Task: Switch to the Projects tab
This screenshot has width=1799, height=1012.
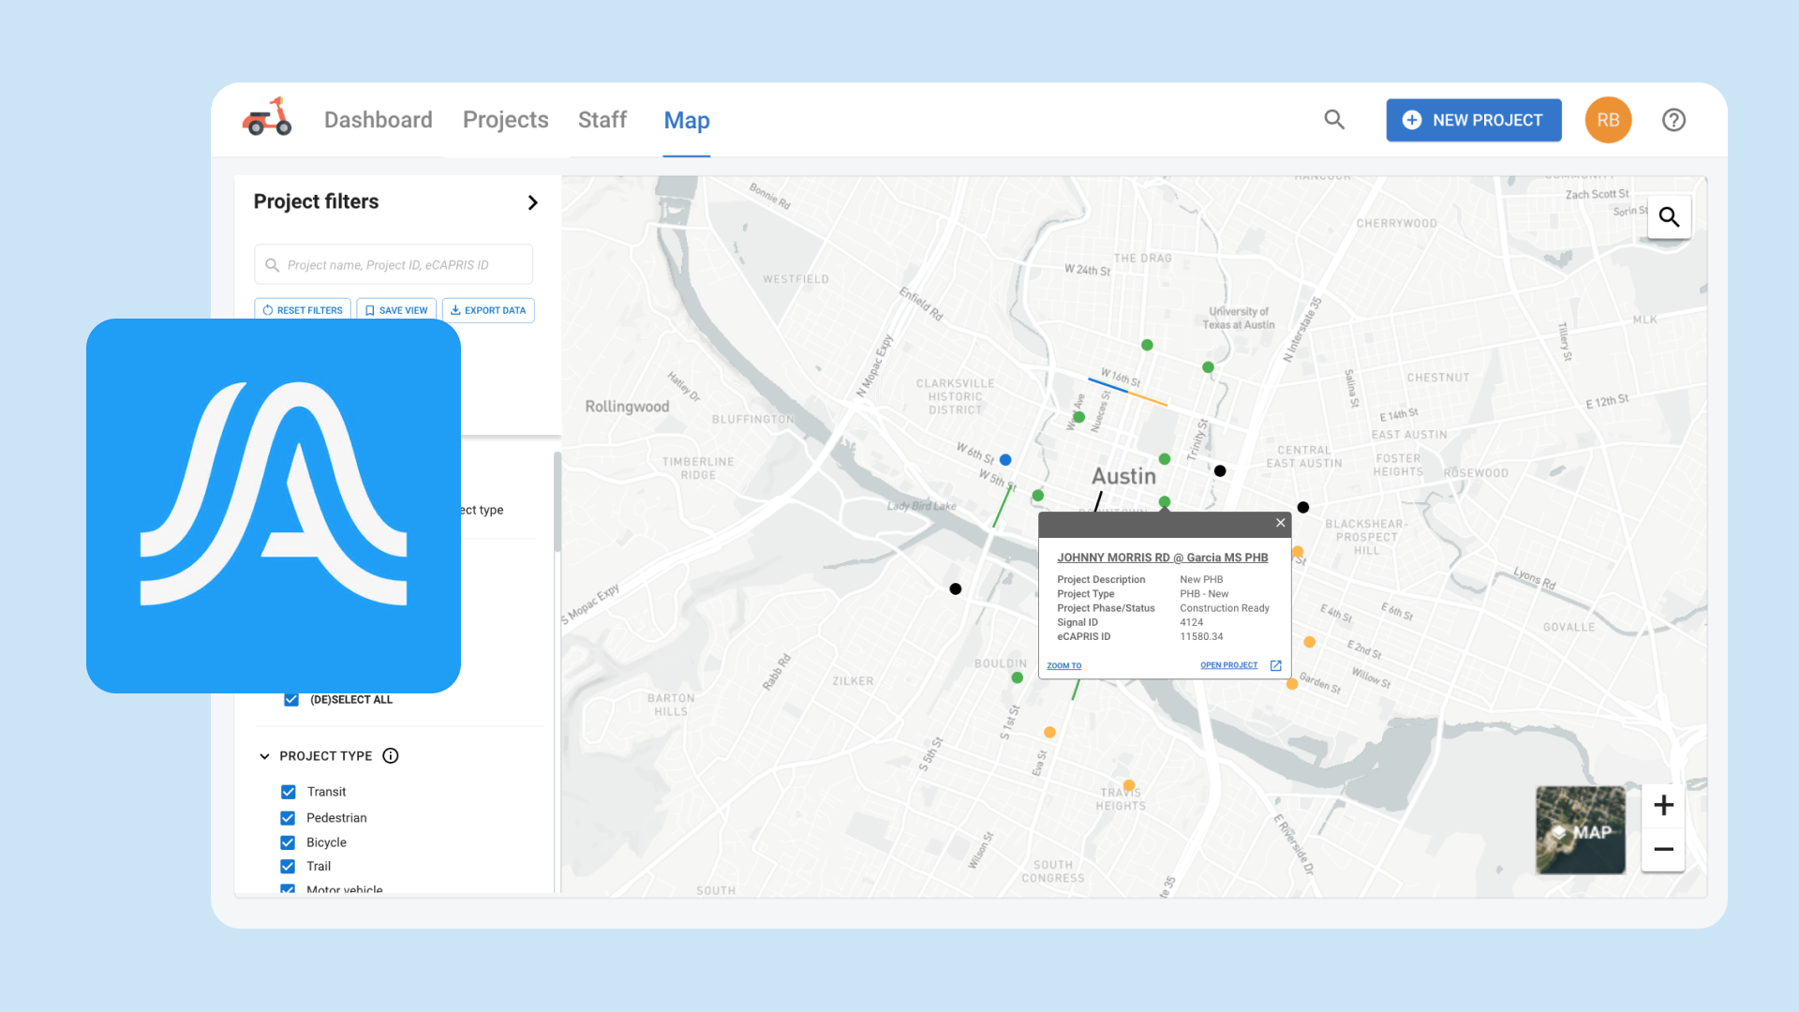Action: coord(506,120)
